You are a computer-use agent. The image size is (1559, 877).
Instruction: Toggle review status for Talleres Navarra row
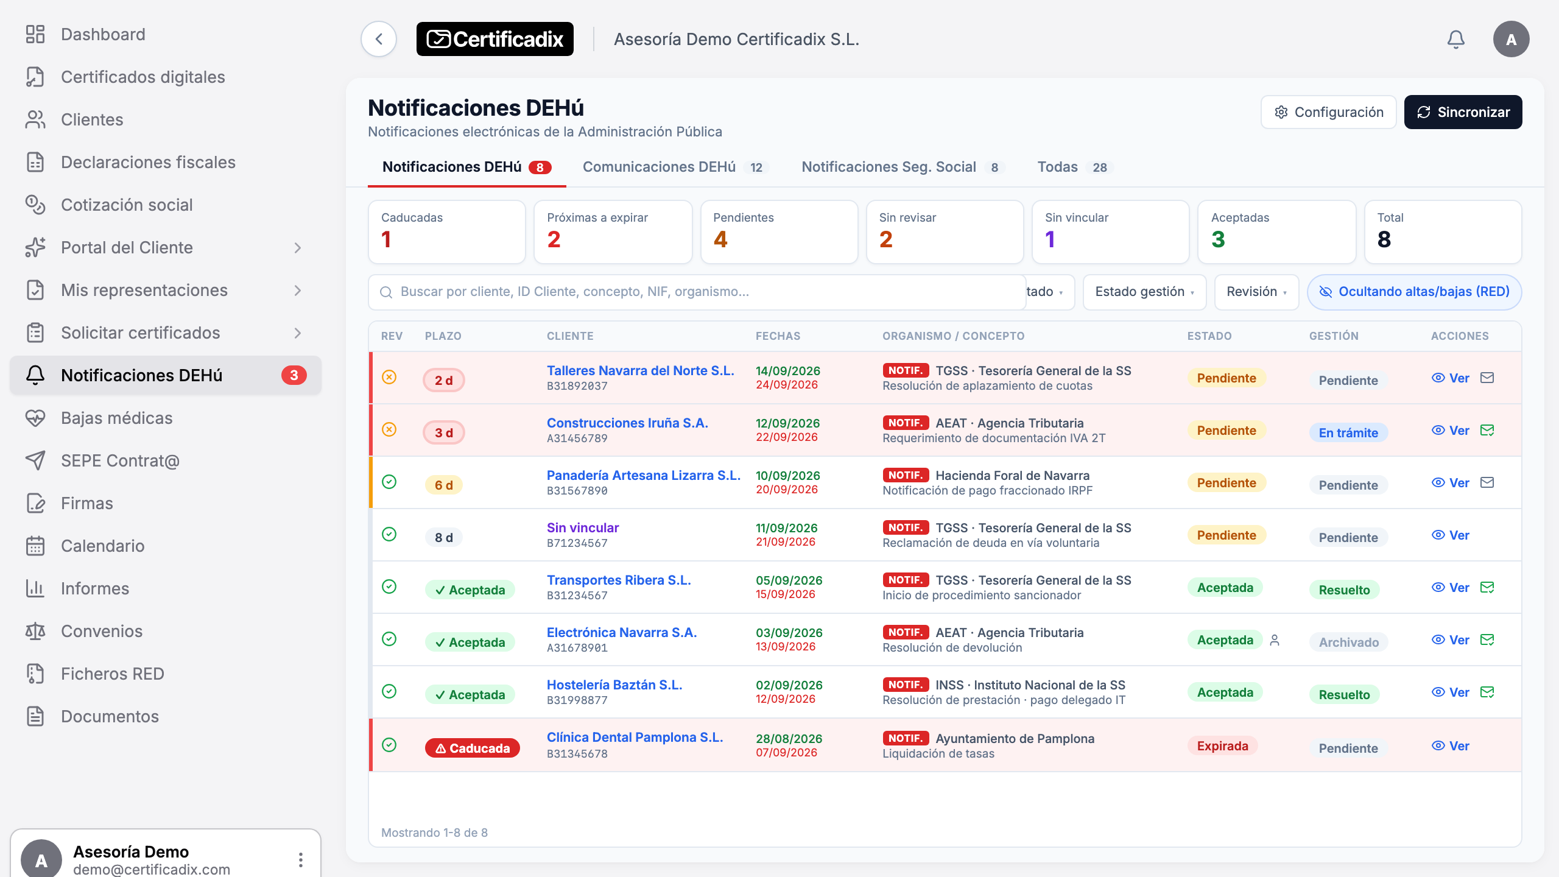click(389, 377)
